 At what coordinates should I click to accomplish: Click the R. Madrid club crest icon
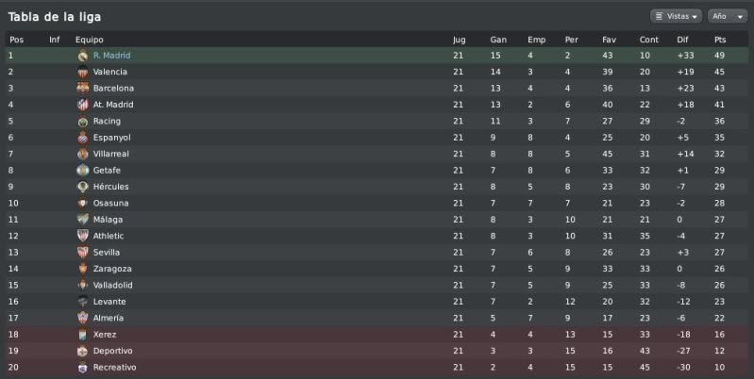click(x=83, y=56)
